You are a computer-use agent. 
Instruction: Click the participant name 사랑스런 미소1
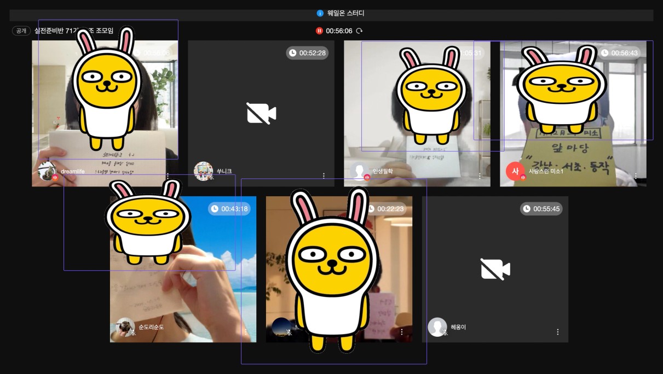click(x=546, y=171)
